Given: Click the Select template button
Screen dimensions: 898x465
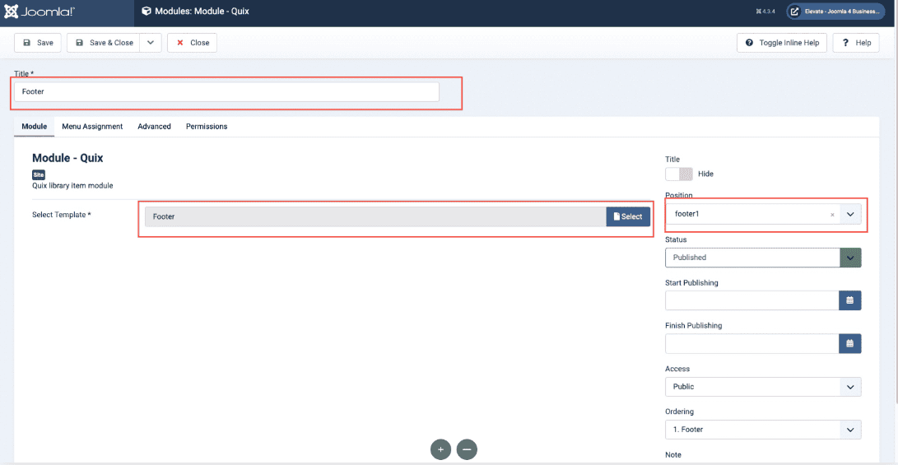Looking at the screenshot, I should [x=628, y=216].
